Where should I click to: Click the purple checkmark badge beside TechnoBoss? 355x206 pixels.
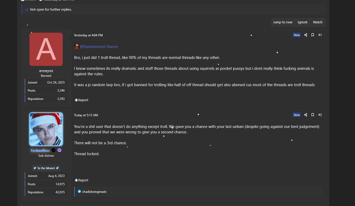coord(60,150)
